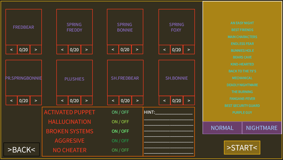Screen dimensions: 283x160
Task: Choose Main Characters preset
Action: tap(242, 37)
